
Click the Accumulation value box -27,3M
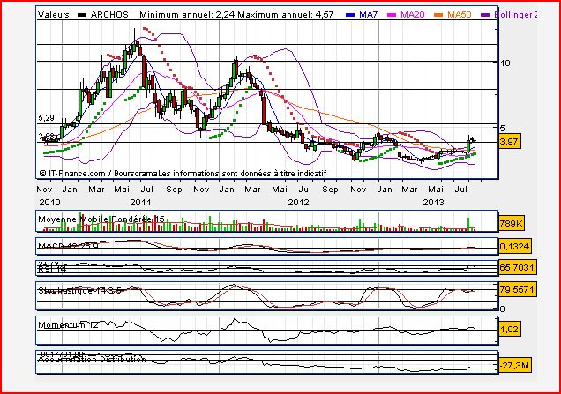point(515,366)
